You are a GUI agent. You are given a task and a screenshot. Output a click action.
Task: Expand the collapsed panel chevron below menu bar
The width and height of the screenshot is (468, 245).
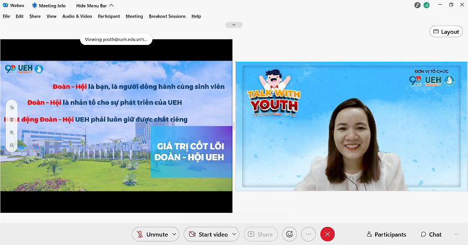tap(233, 25)
